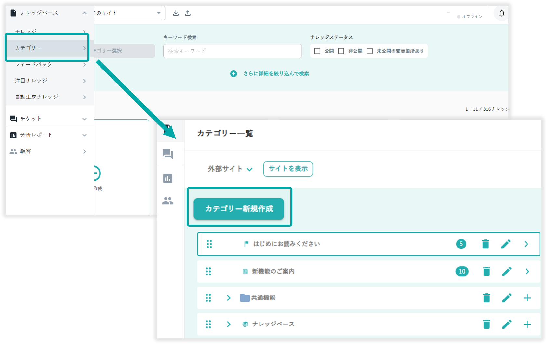This screenshot has width=547, height=344.
Task: Expand the 共通機能 folder row
Action: tap(229, 298)
